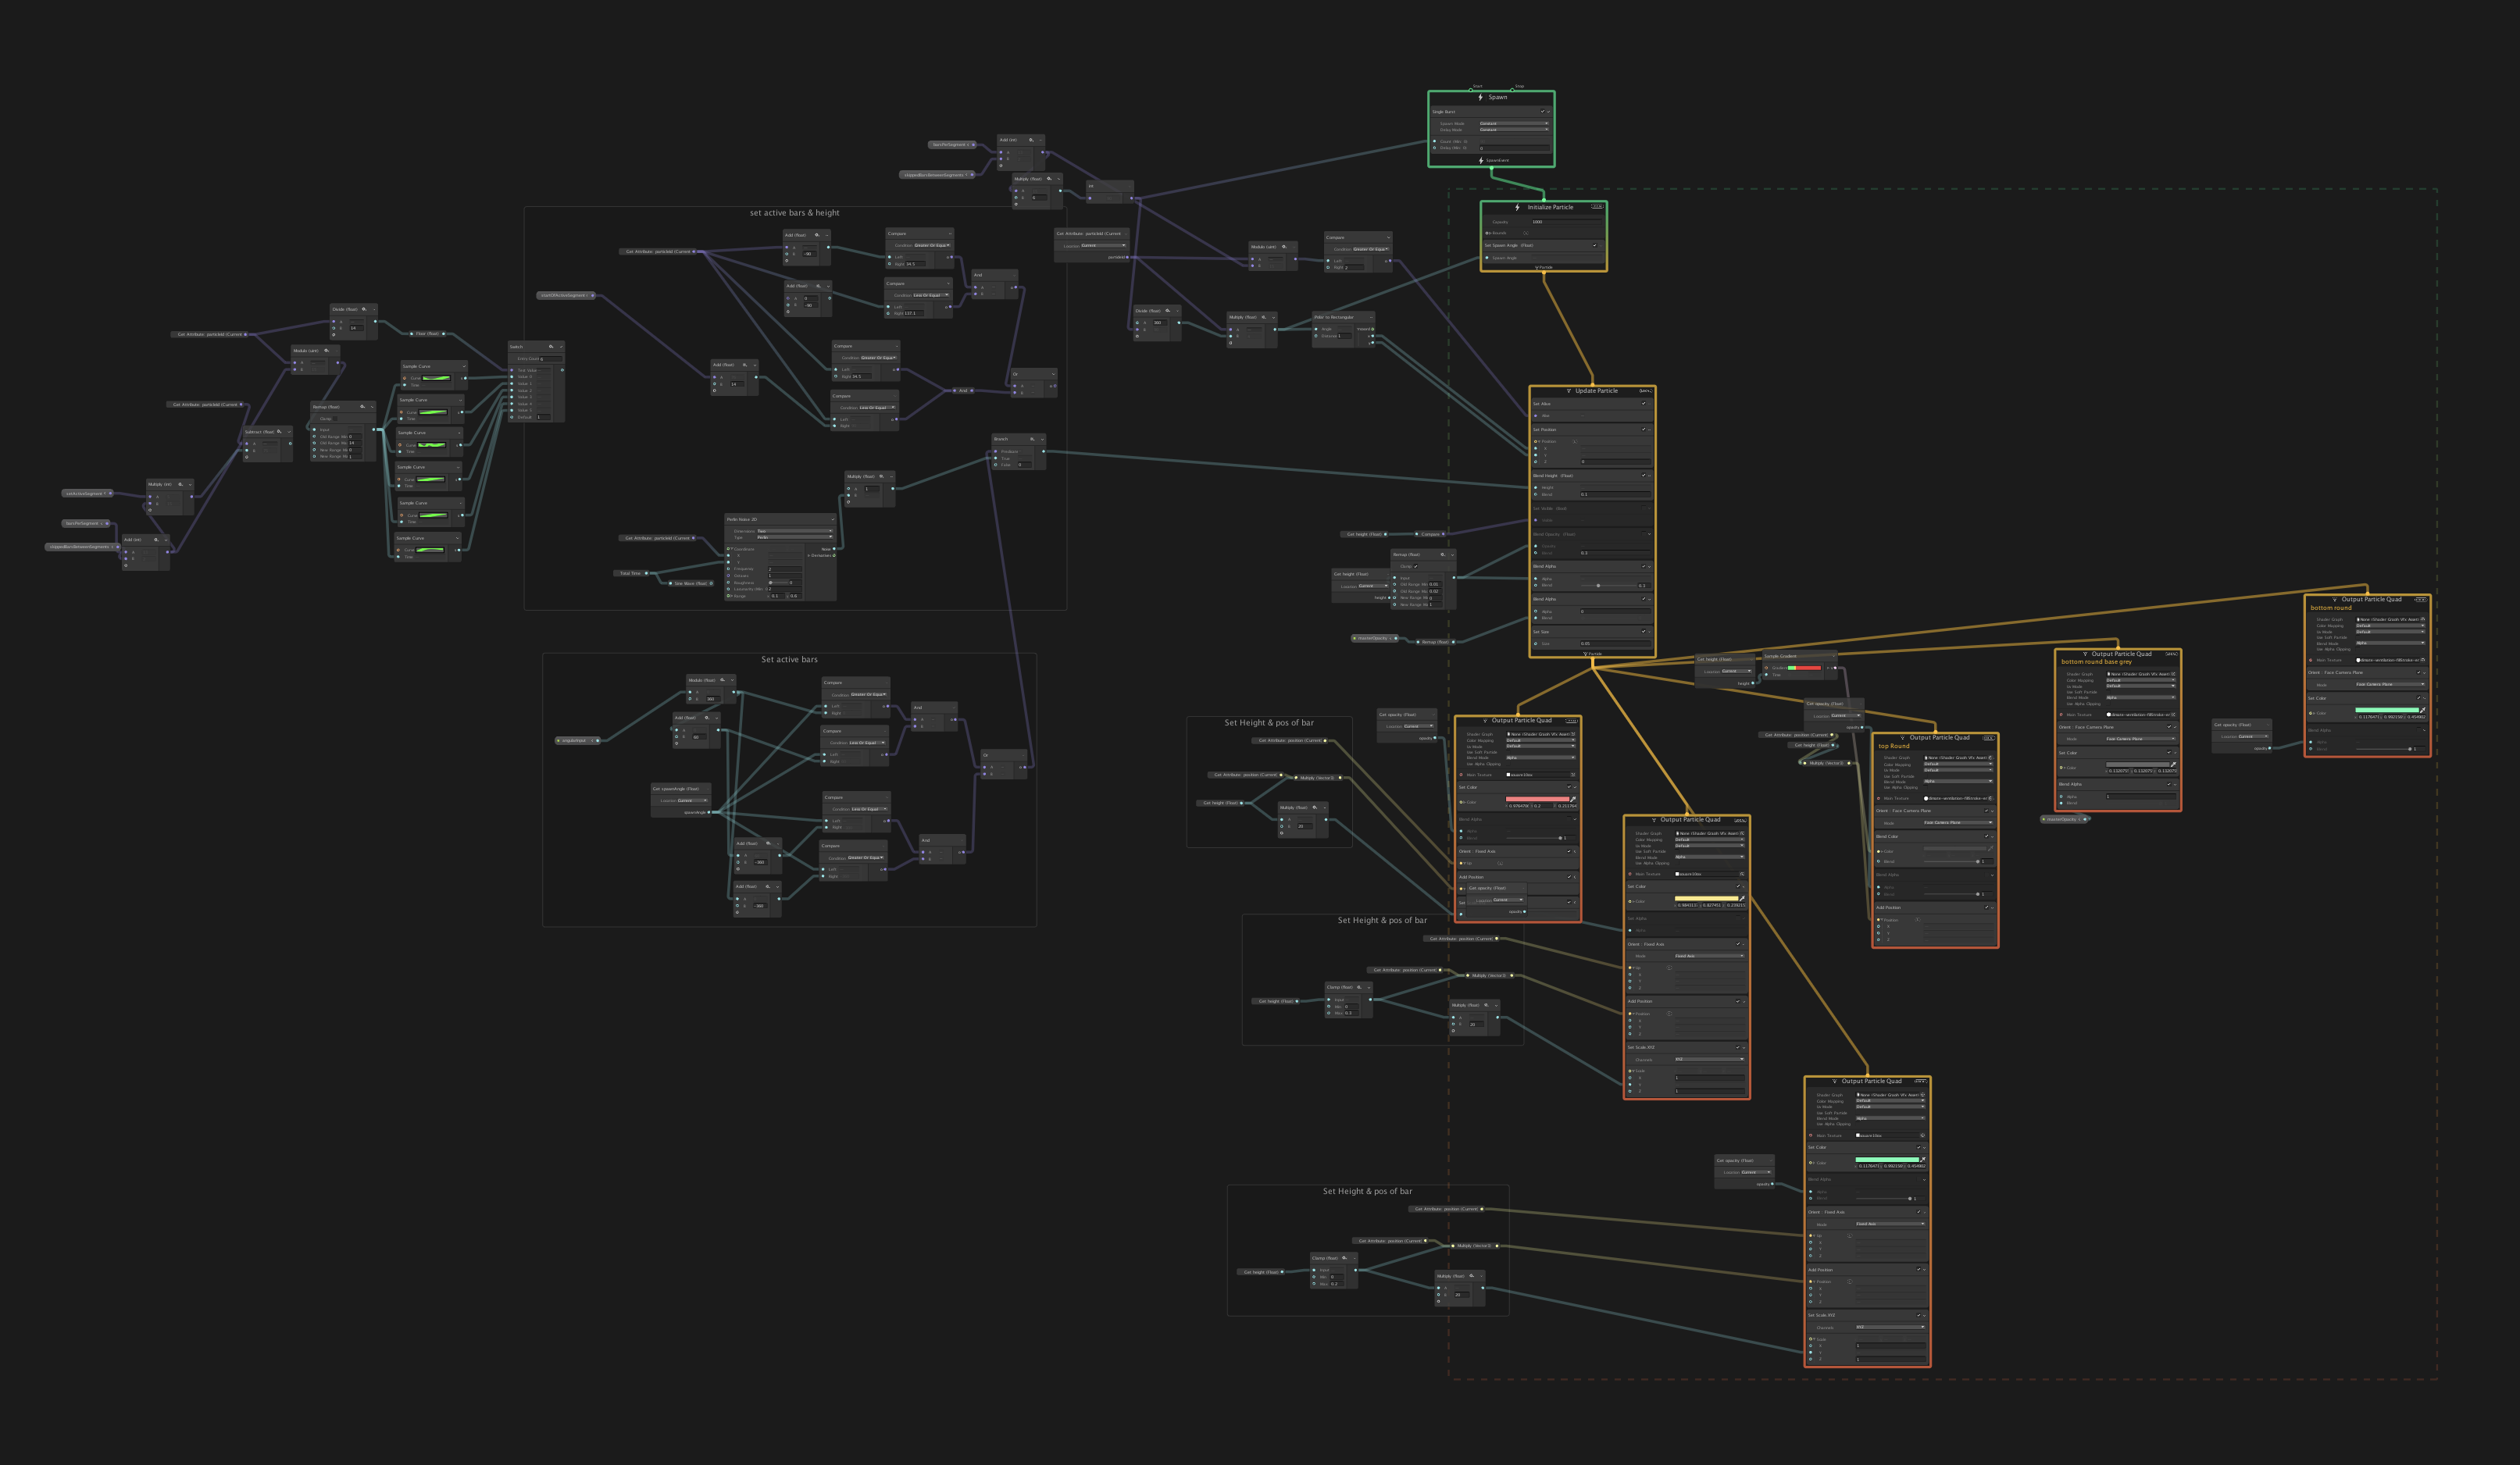Click the Particle flow anchor below Update Particle
The height and width of the screenshot is (1465, 2520).
point(1593,654)
